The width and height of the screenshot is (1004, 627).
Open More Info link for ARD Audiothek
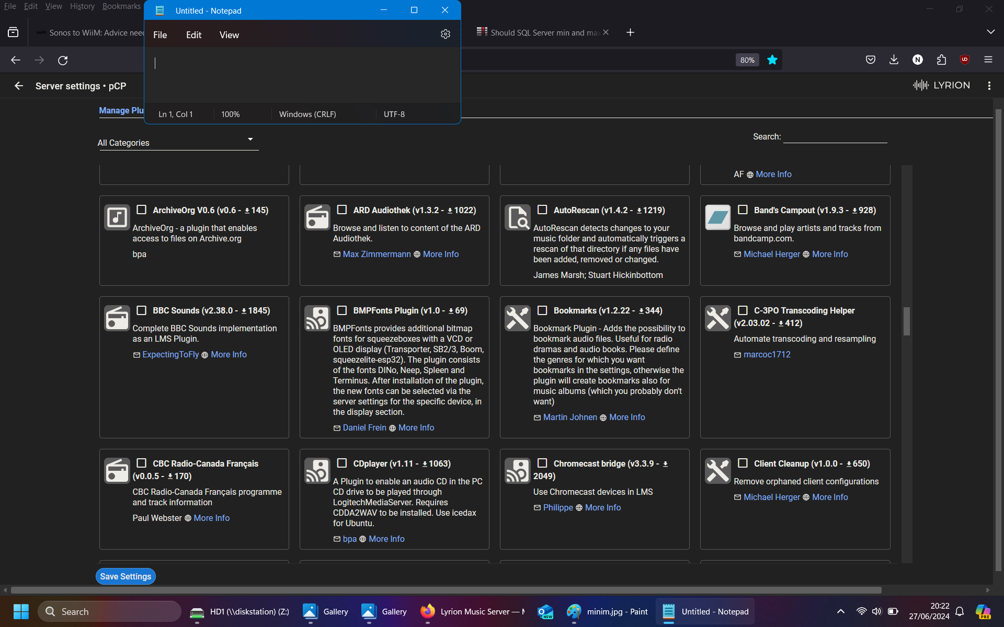440,254
